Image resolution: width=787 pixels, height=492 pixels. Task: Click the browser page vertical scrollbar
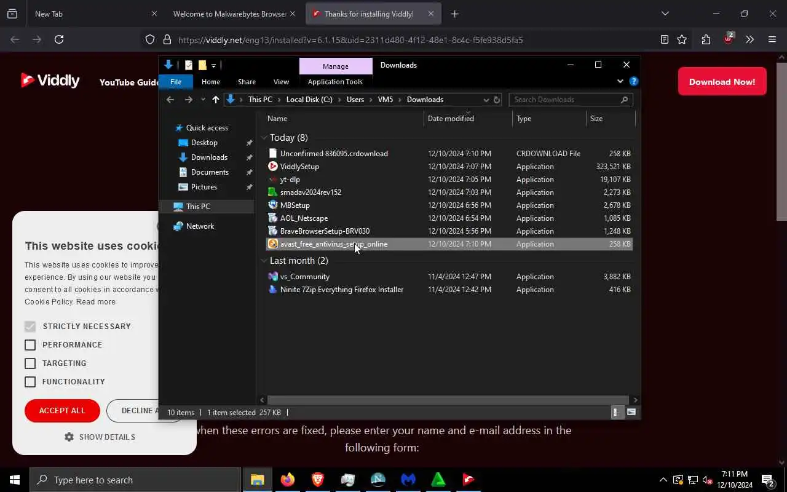[781, 141]
